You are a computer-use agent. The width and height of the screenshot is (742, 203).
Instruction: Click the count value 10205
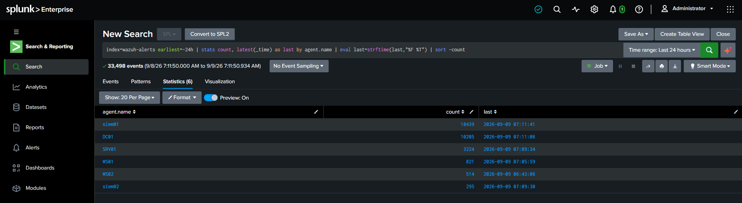point(467,137)
